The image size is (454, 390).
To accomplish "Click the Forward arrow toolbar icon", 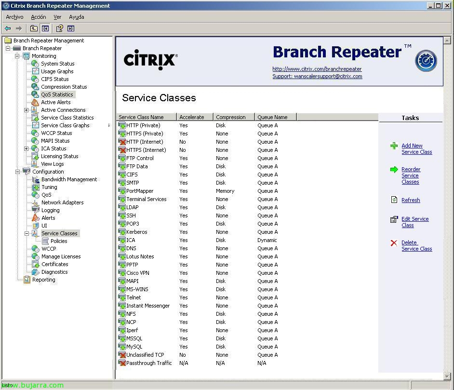I will [x=19, y=28].
